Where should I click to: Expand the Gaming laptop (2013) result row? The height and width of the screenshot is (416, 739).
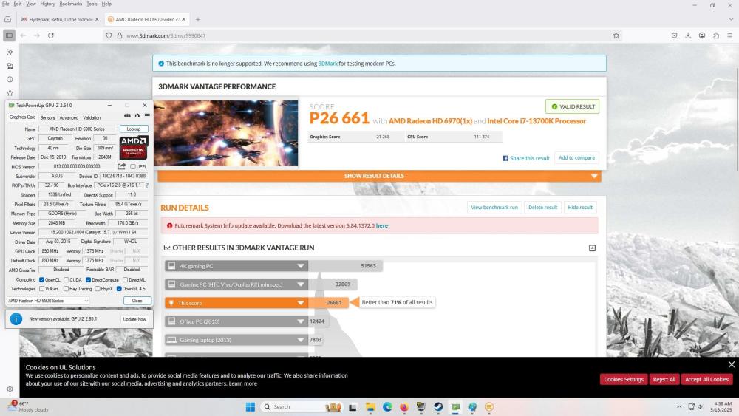[236, 340]
